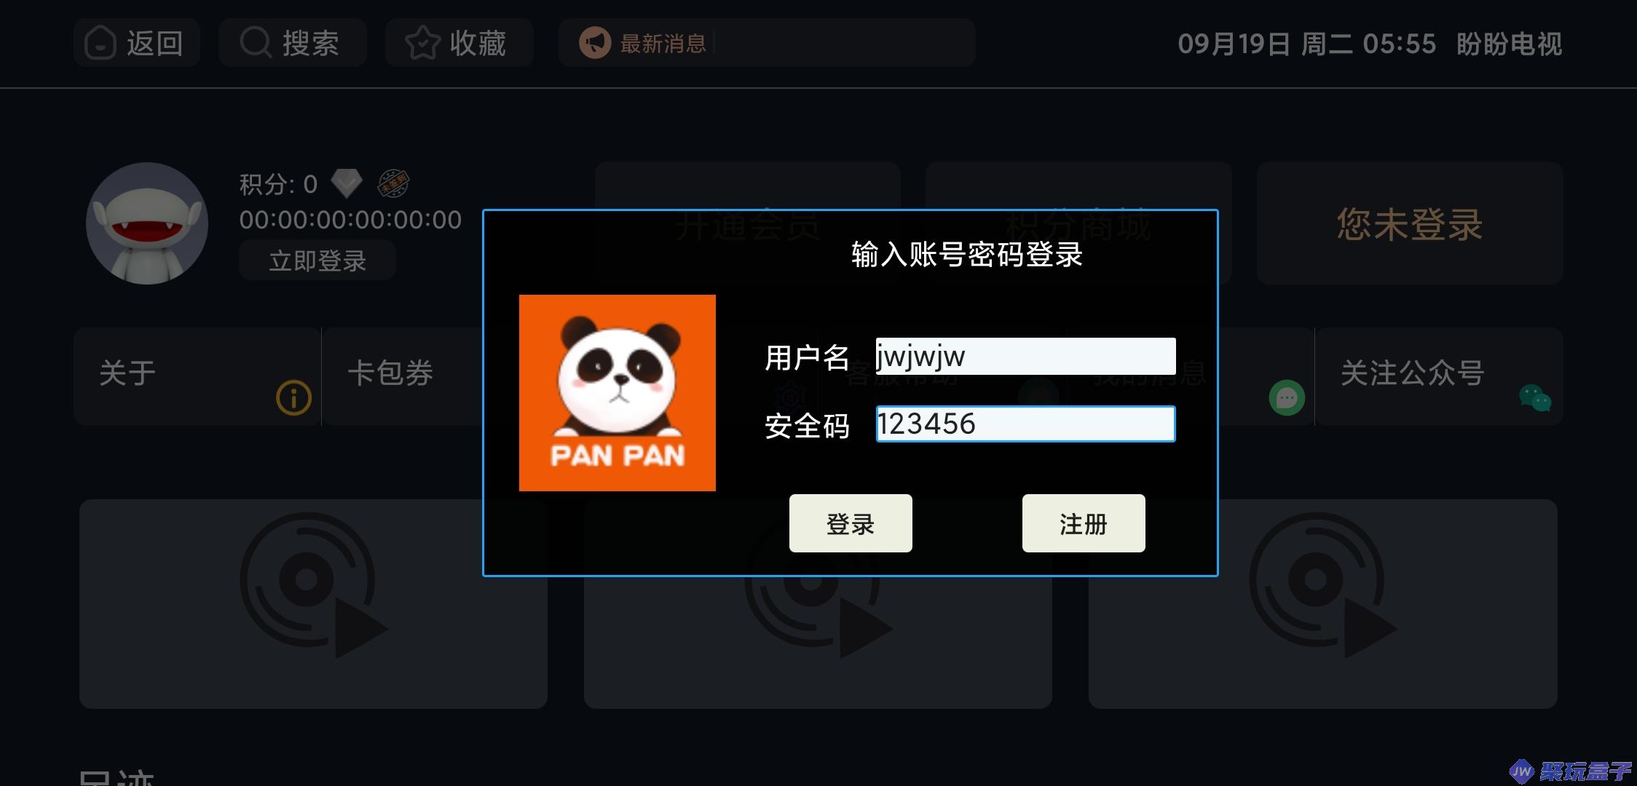Select the third video placeholder thumbnail
This screenshot has width=1637, height=786.
click(x=1322, y=604)
